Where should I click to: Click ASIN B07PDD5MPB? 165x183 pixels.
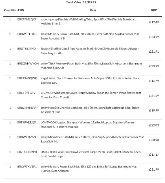pos(27,152)
